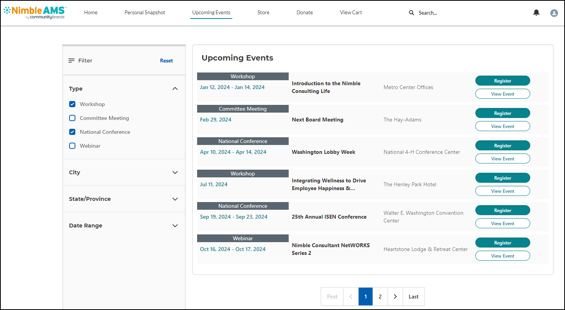Check the Webinar type filter
The width and height of the screenshot is (565, 310).
tap(72, 146)
